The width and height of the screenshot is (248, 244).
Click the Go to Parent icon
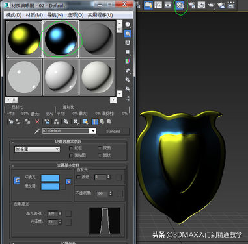[x=102, y=121]
